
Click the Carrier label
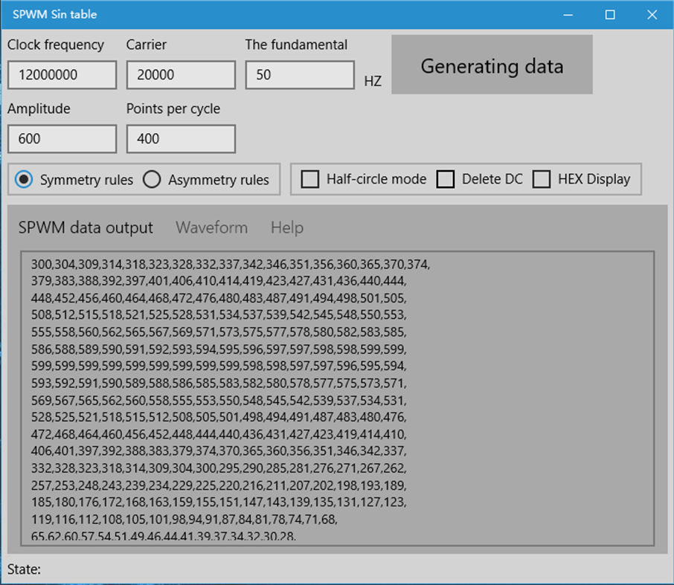(x=146, y=45)
